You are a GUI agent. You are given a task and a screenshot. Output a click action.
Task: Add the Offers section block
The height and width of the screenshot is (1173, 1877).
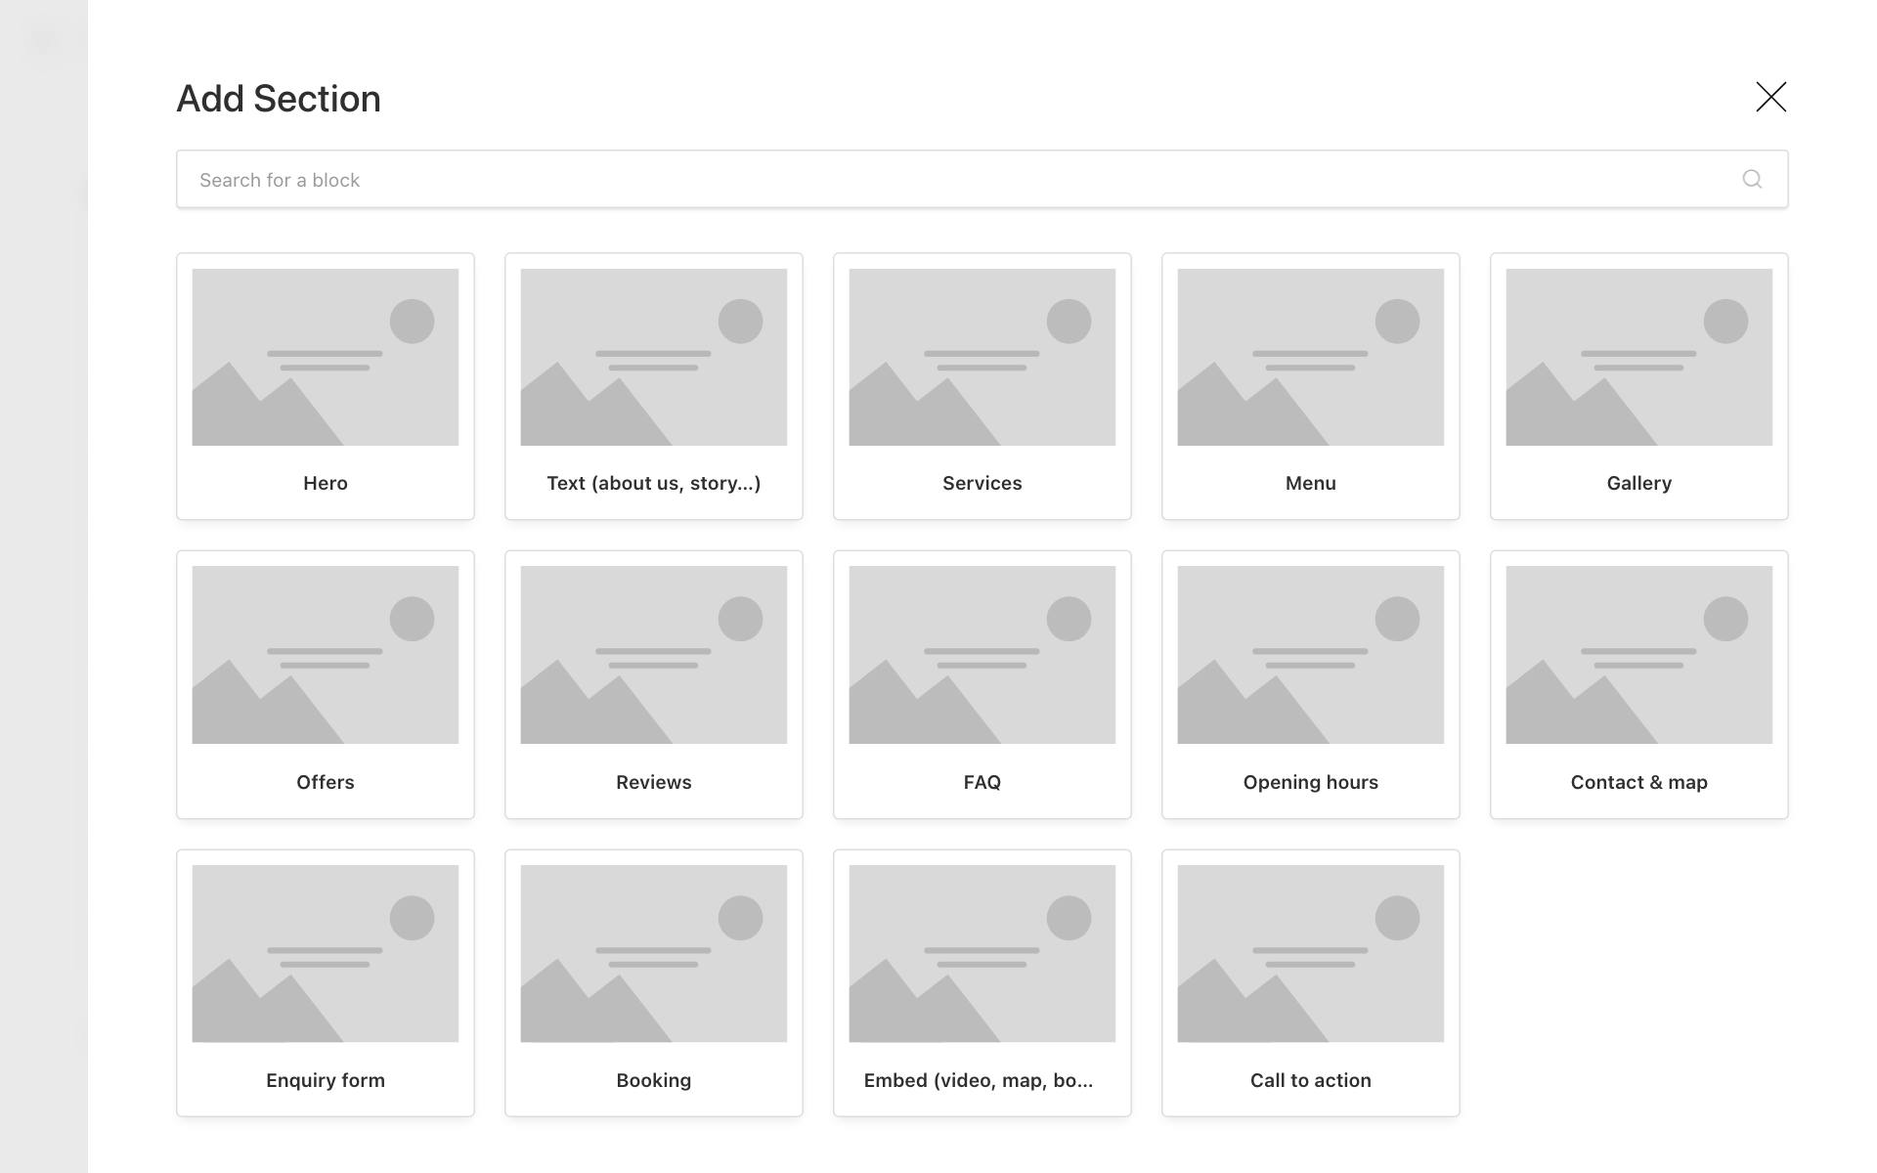(x=326, y=684)
